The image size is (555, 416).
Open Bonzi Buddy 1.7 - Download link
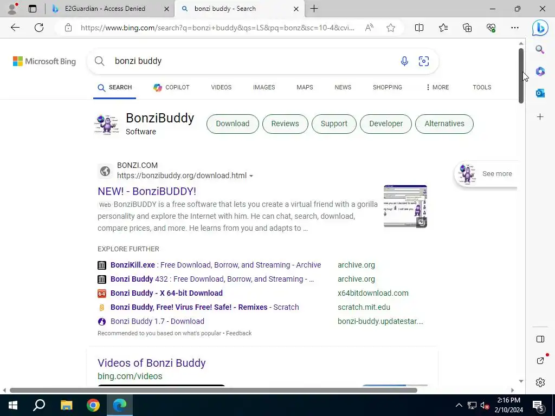point(157,322)
